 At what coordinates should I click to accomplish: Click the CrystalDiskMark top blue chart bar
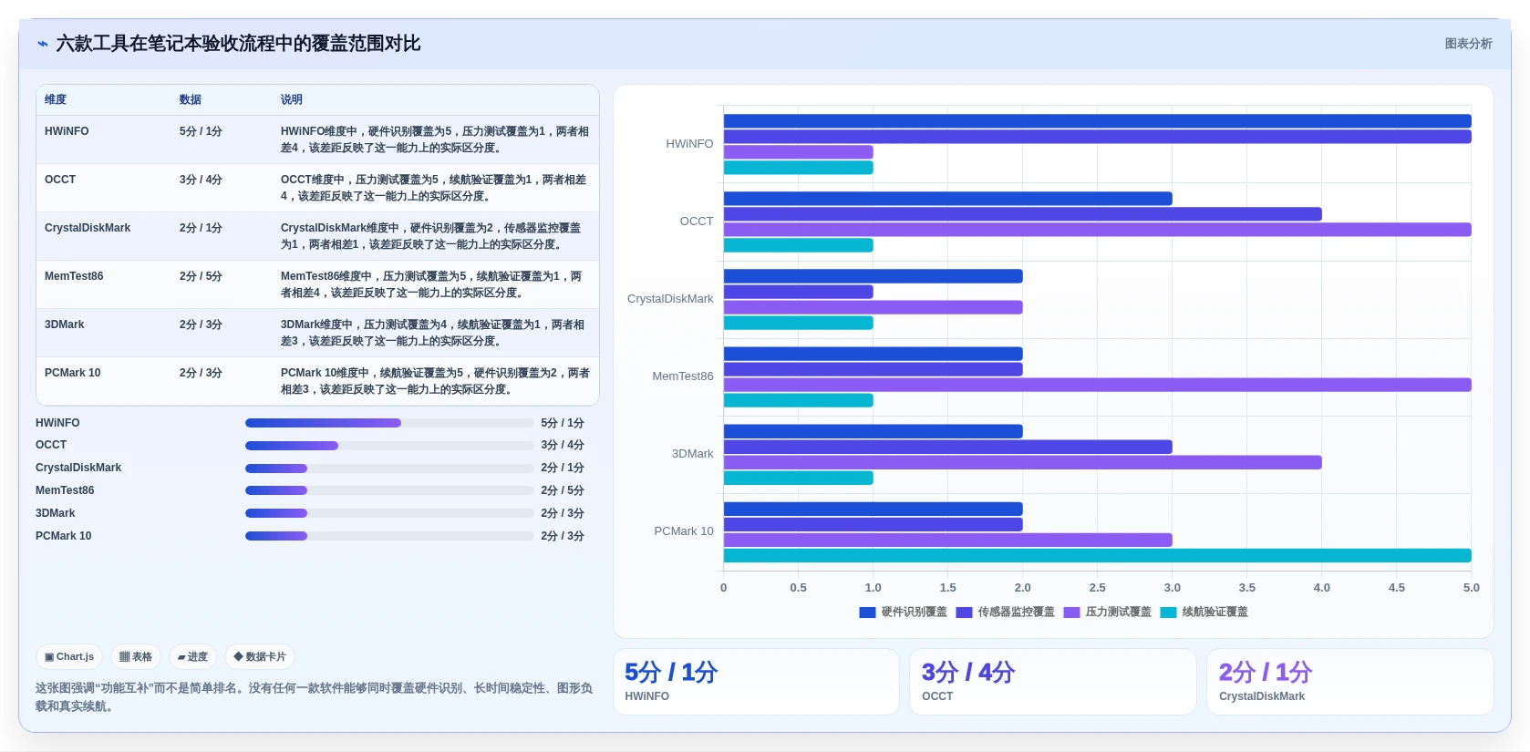tap(874, 276)
